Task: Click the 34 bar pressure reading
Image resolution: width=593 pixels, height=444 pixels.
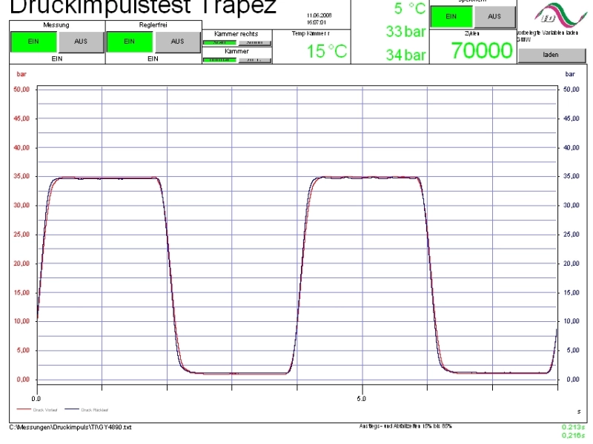Action: tap(405, 55)
